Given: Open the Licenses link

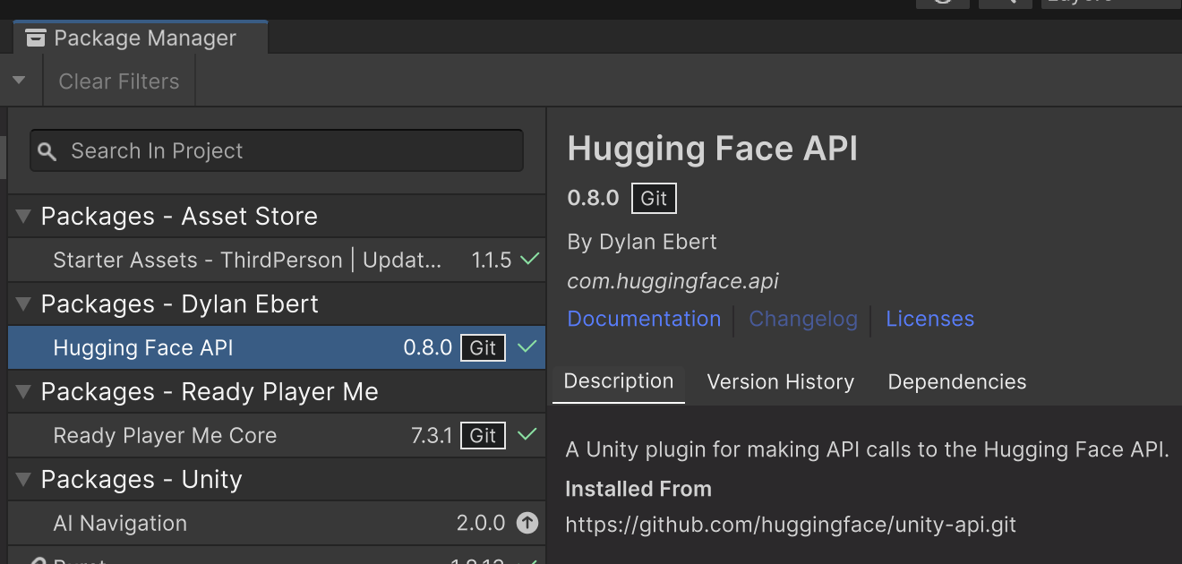Looking at the screenshot, I should tap(929, 319).
